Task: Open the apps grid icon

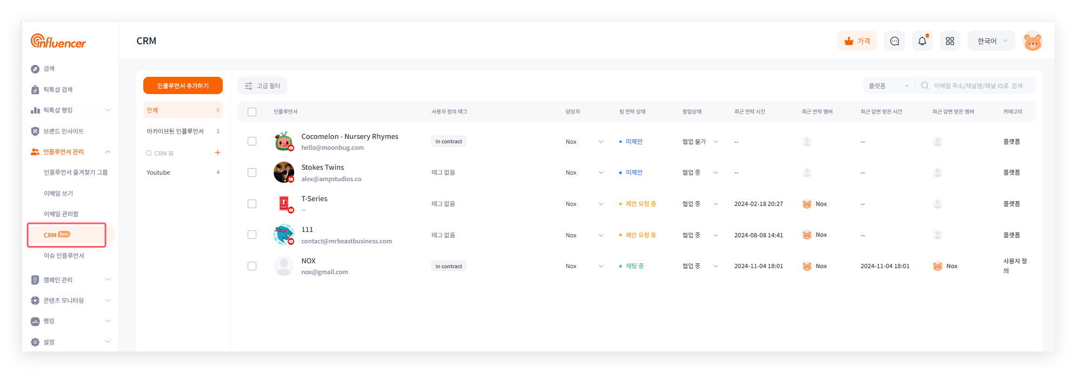Action: point(950,41)
